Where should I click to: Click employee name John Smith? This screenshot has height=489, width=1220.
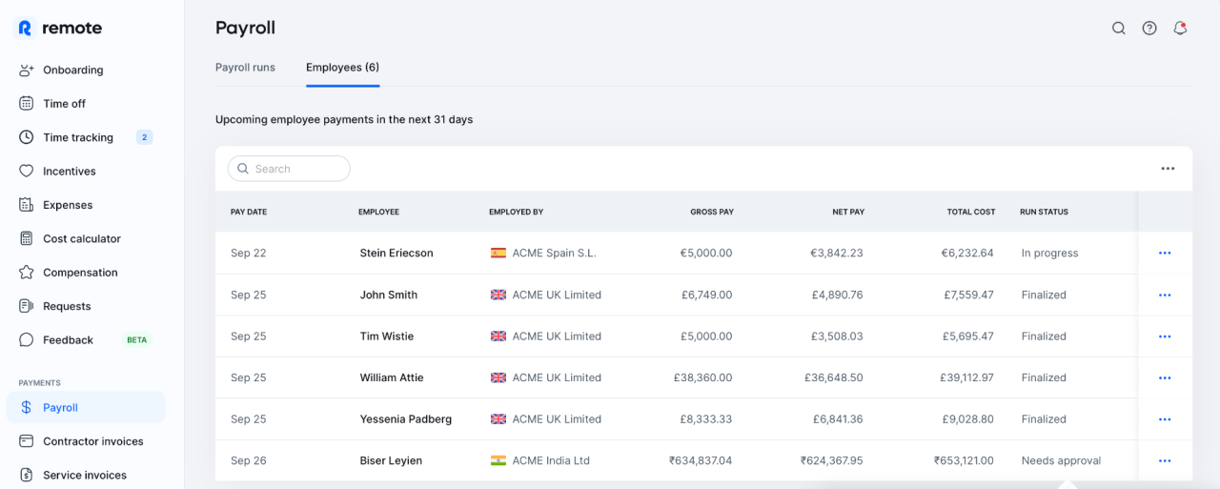click(389, 295)
